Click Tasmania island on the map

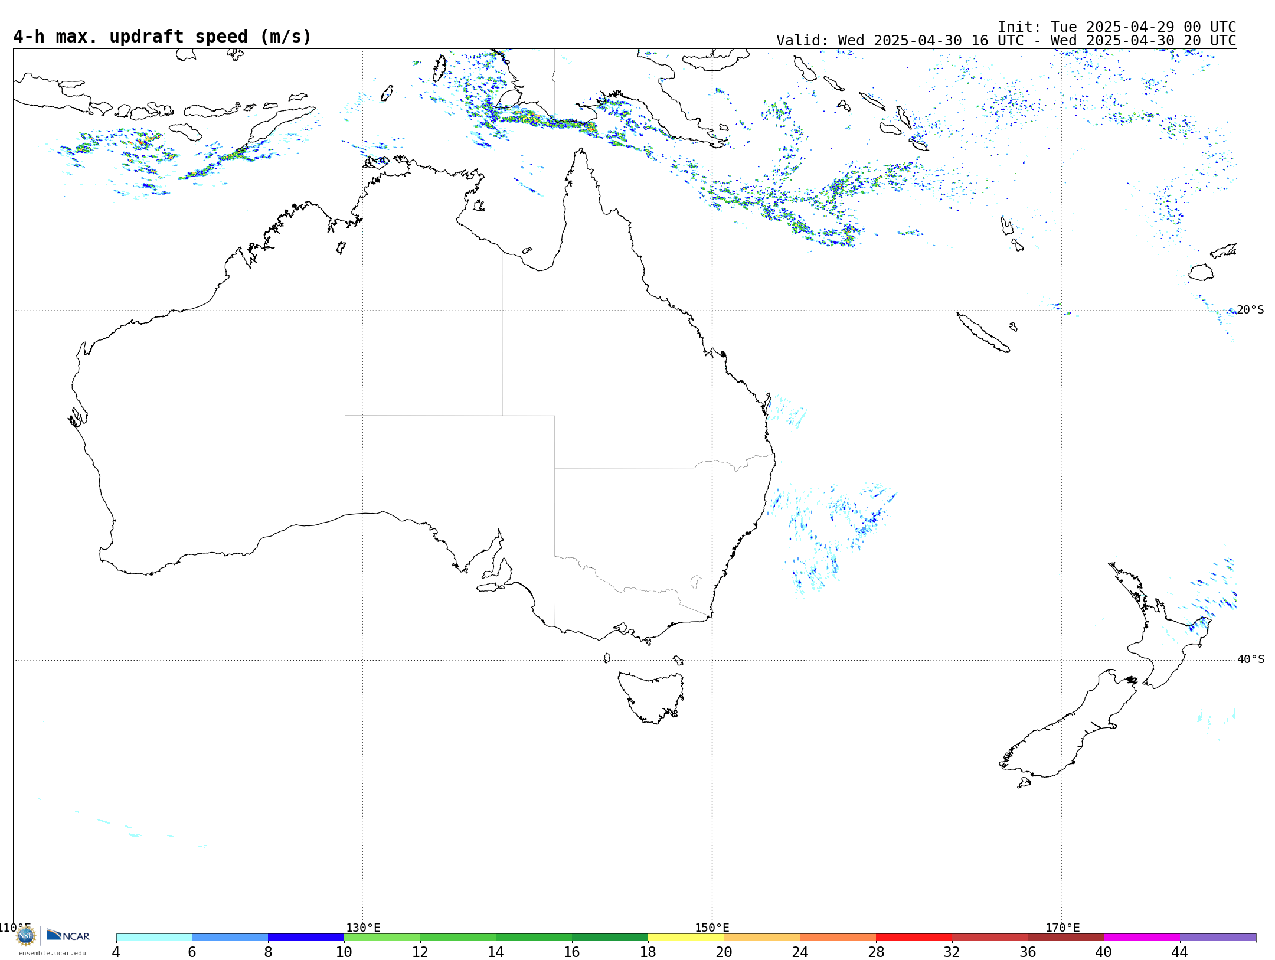point(652,697)
